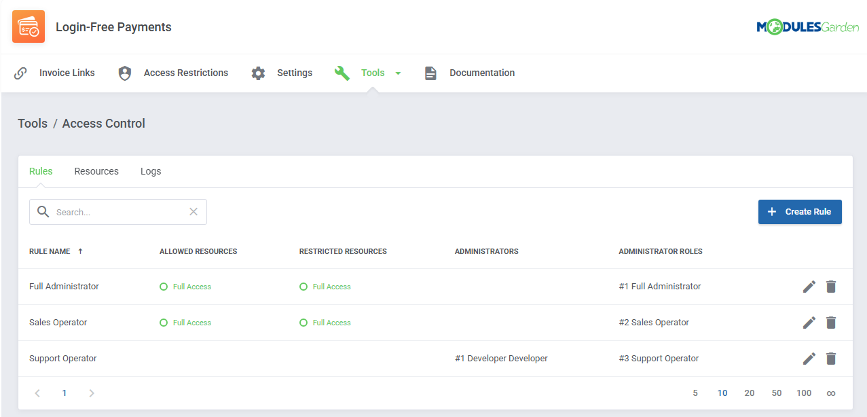Clear search with the X icon
867x417 pixels.
coord(193,212)
